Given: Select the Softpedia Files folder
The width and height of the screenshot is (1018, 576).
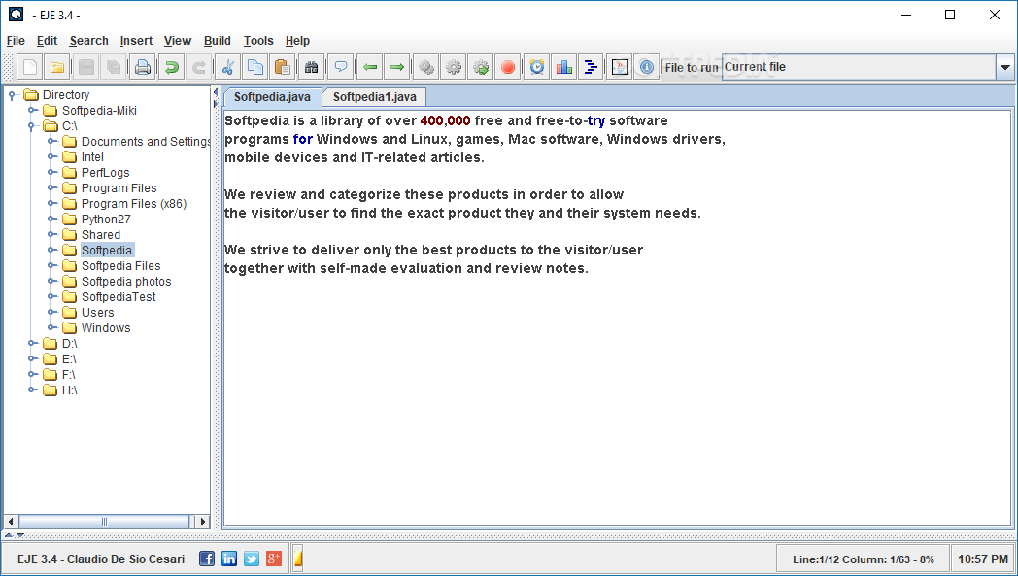Looking at the screenshot, I should (120, 266).
